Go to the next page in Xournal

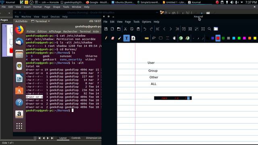pyautogui.click(x=171, y=29)
